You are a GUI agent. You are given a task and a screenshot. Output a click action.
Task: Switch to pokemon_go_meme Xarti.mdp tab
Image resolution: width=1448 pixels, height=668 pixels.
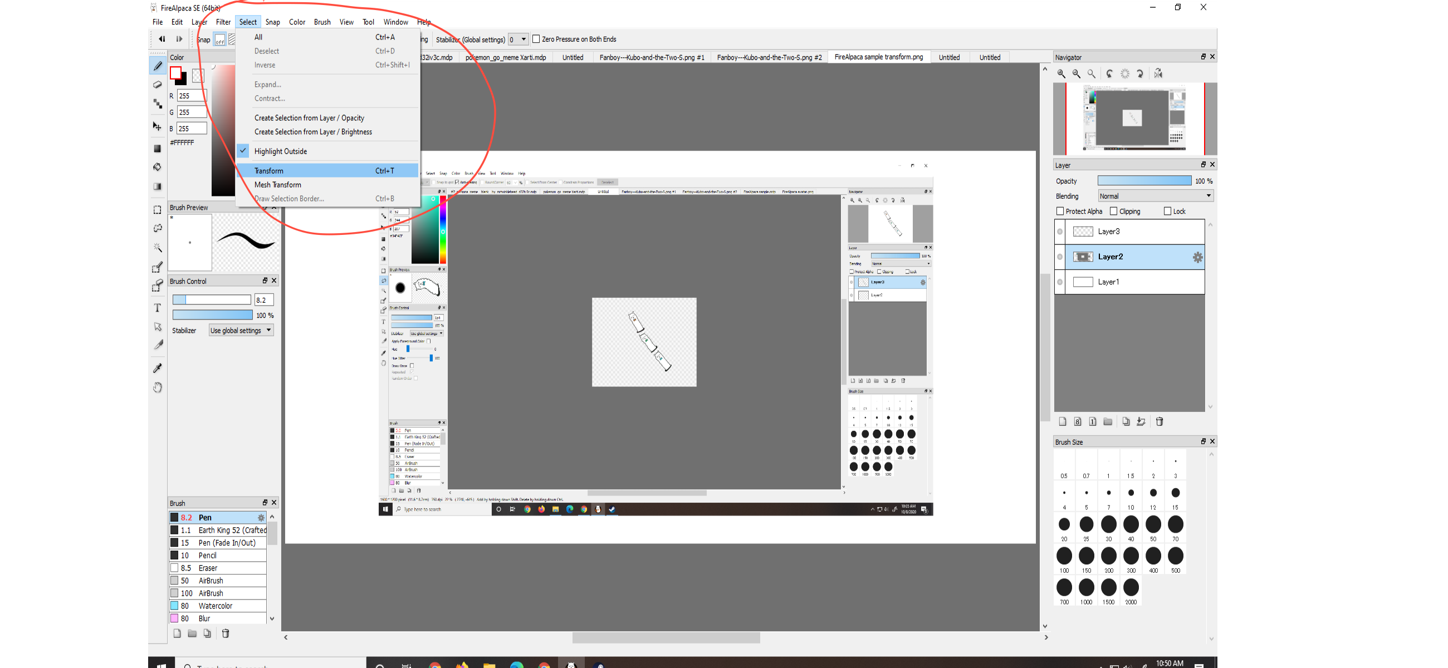click(505, 57)
